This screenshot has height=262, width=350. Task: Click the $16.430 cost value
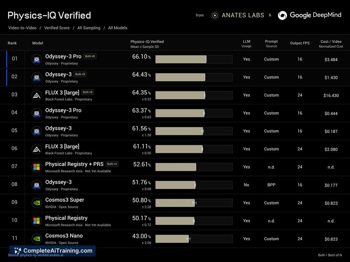pyautogui.click(x=331, y=96)
